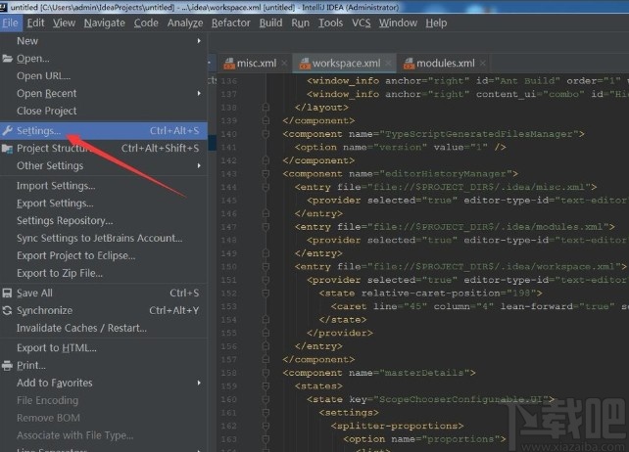
Task: Collapse the code fold at line 143
Action: coord(266,174)
